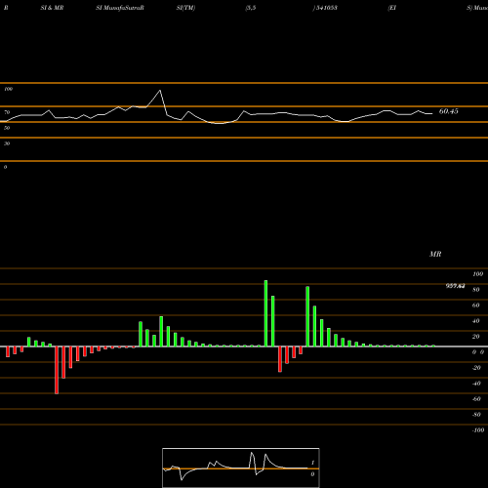Click the 30 level label on RSI axis
This screenshot has width=488, height=488.
(7, 143)
